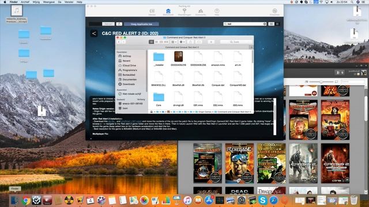
Task: Click the refresh button in Porting Kit
Action: [x=119, y=24]
